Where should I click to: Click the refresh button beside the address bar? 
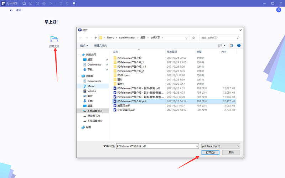[x=193, y=38]
